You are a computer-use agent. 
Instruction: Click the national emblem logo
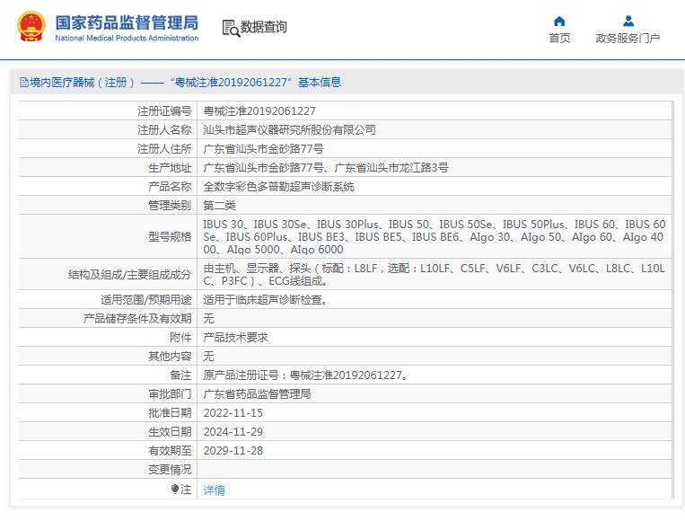click(x=30, y=28)
